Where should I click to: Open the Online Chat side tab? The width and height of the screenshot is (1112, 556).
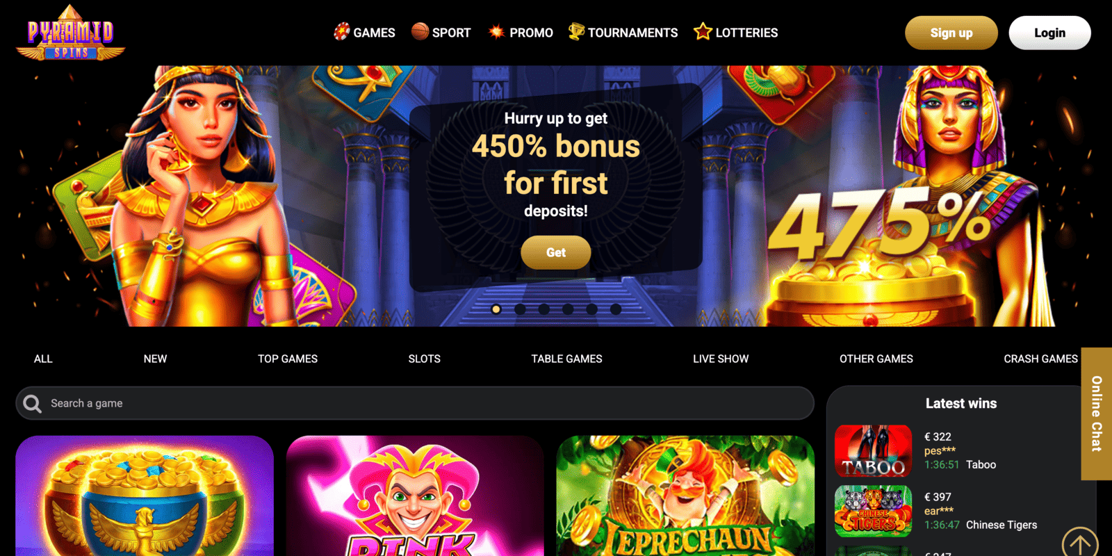[x=1097, y=414]
